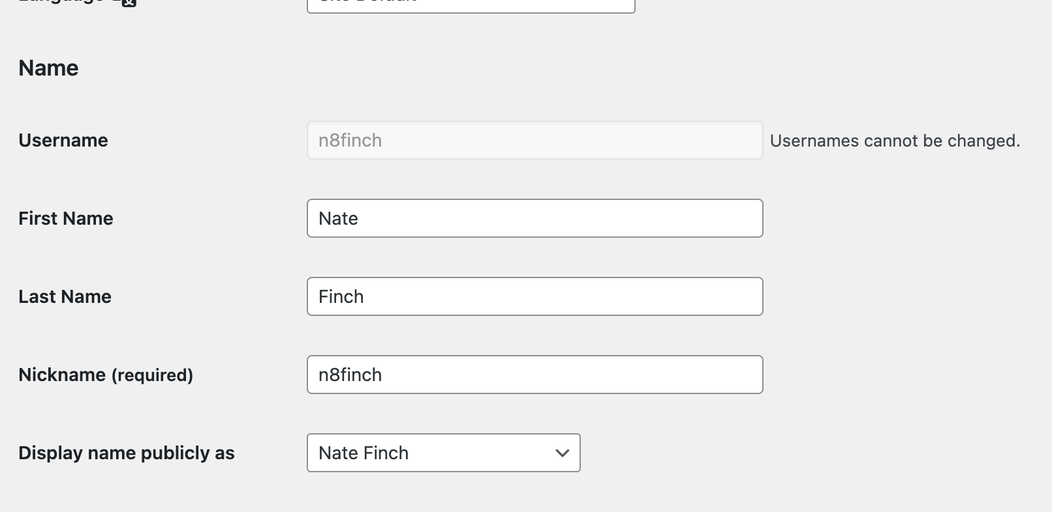Click the chevron arrow on Display name dropdown
The width and height of the screenshot is (1052, 512).
[562, 453]
